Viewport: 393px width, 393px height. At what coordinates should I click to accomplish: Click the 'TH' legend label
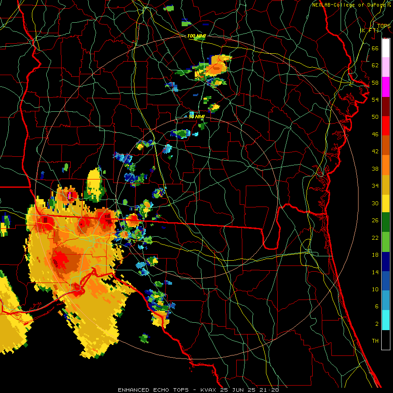(375, 341)
